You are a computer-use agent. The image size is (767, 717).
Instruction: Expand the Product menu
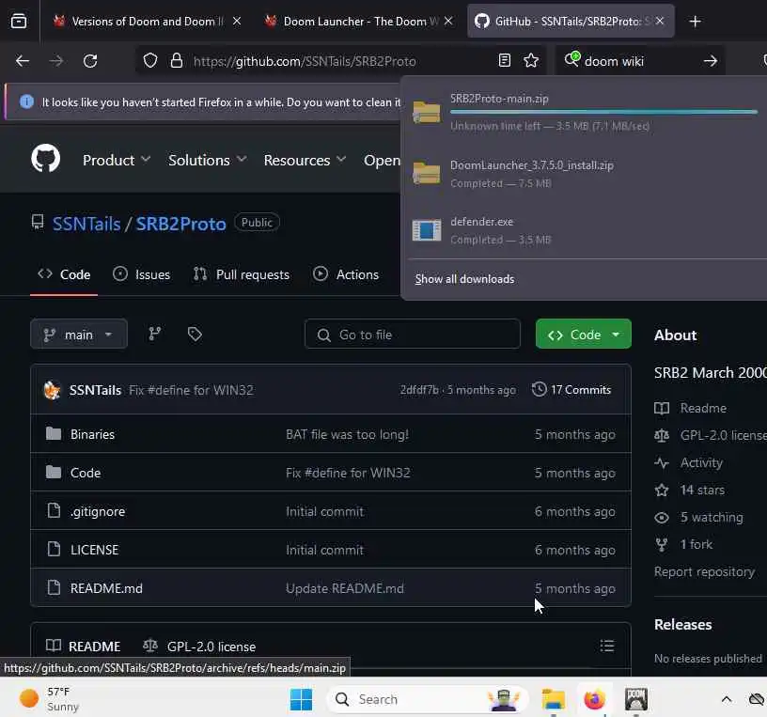[117, 160]
